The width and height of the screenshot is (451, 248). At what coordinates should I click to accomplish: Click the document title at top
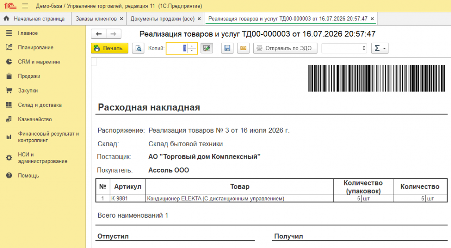coord(257,34)
